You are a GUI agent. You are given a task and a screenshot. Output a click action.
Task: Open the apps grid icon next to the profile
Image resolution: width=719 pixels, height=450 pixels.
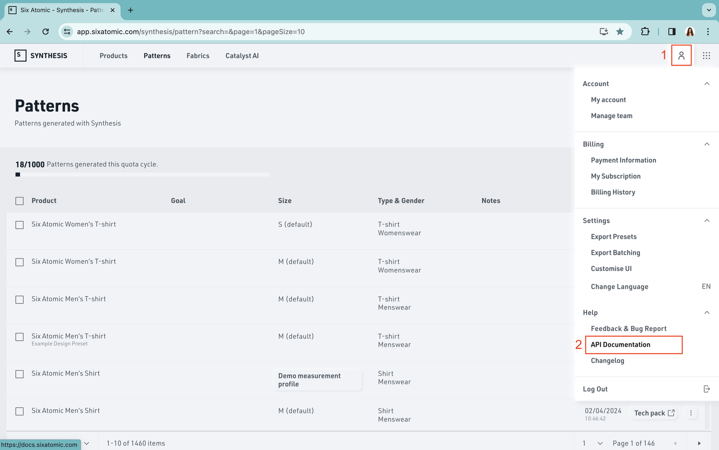tap(707, 56)
